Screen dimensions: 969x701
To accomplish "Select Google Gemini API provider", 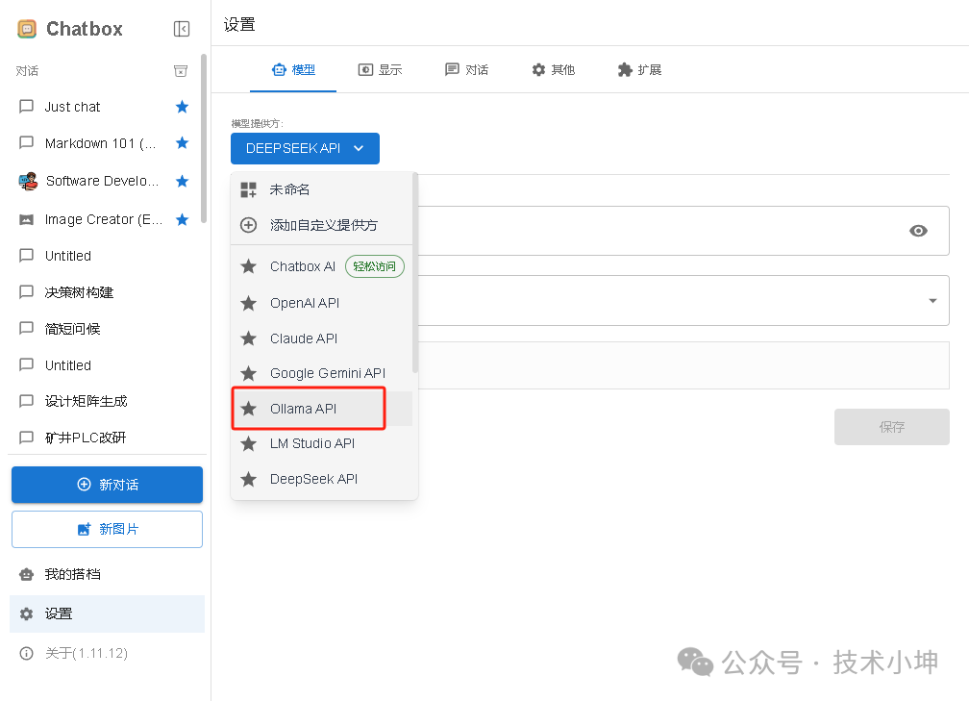I will coord(321,373).
